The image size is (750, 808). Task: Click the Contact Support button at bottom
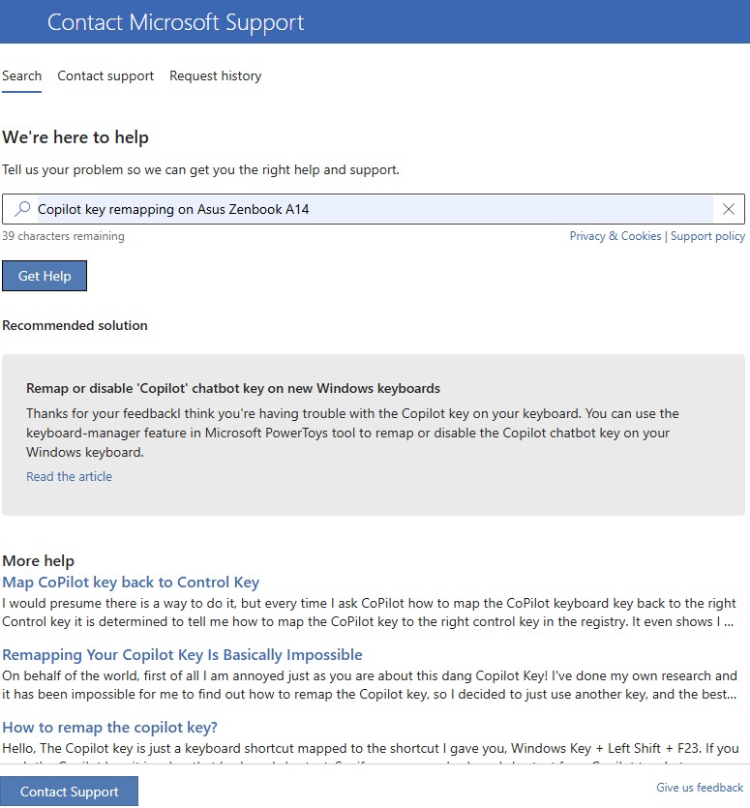(x=69, y=791)
